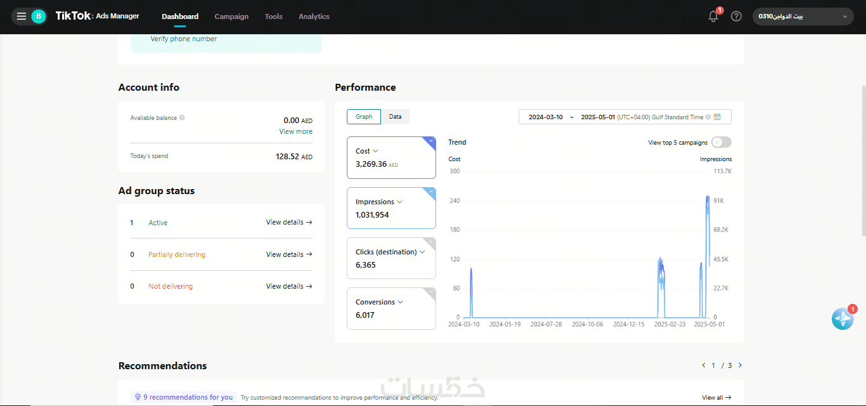Open the hamburger menu icon
Image resolution: width=866 pixels, height=406 pixels.
pos(22,16)
